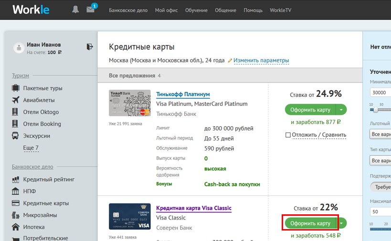
Task: Click the airplane icon for Авиабилеты
Action: click(x=15, y=100)
